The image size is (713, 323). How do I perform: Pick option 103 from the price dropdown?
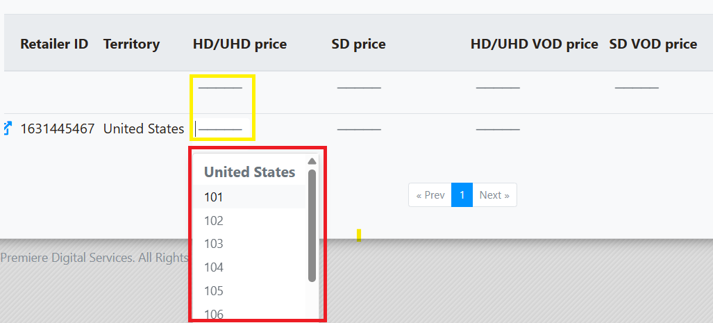(x=250, y=244)
